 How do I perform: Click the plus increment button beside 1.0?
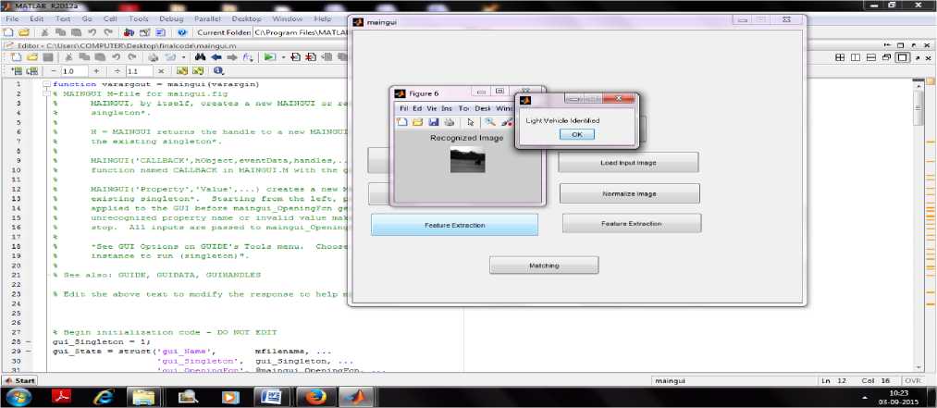(x=96, y=71)
